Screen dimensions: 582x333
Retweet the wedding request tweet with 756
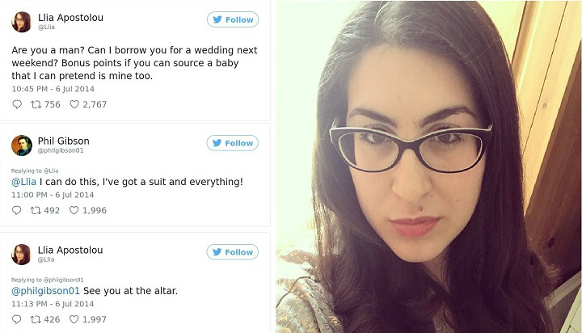point(36,104)
